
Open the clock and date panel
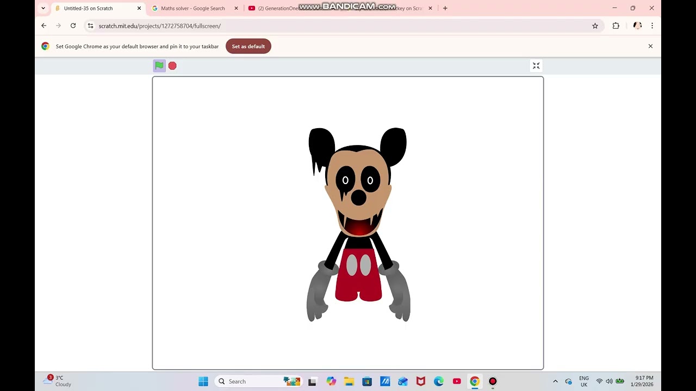pyautogui.click(x=642, y=381)
